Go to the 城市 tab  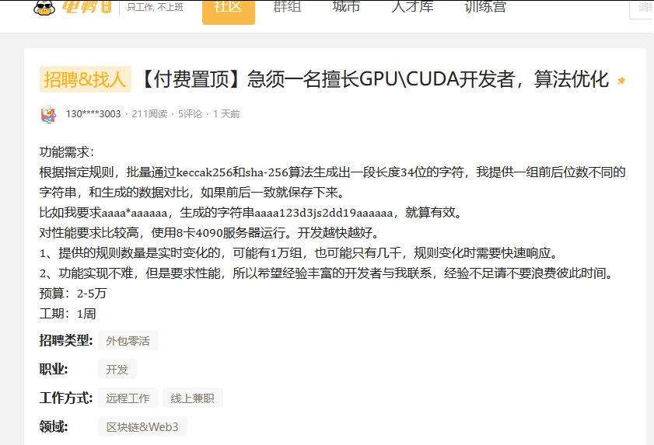pyautogui.click(x=346, y=7)
